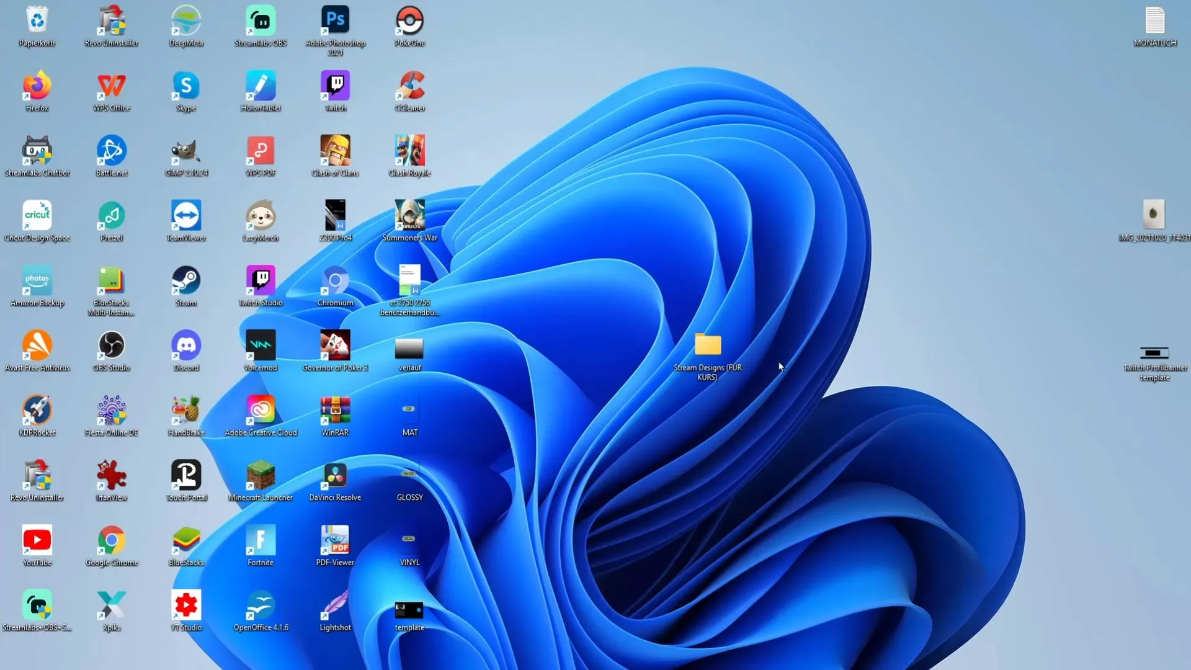
Task: Click the WPS PDF icon
Action: point(261,151)
